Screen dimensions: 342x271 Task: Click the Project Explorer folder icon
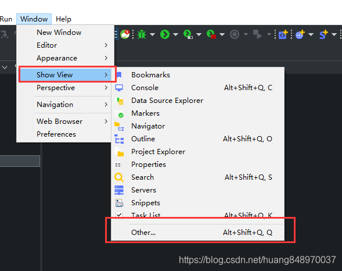[x=119, y=152]
